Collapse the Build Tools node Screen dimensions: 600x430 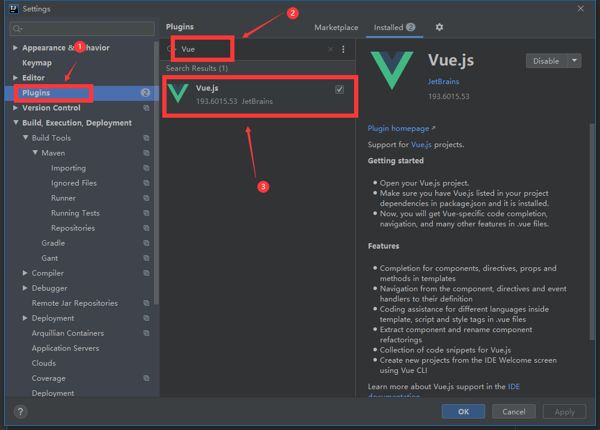pyautogui.click(x=25, y=138)
